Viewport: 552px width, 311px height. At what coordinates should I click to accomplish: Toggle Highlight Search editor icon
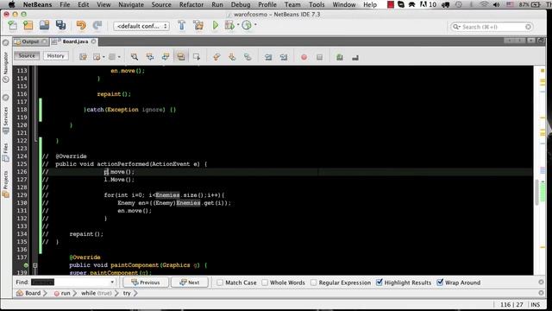(x=180, y=57)
